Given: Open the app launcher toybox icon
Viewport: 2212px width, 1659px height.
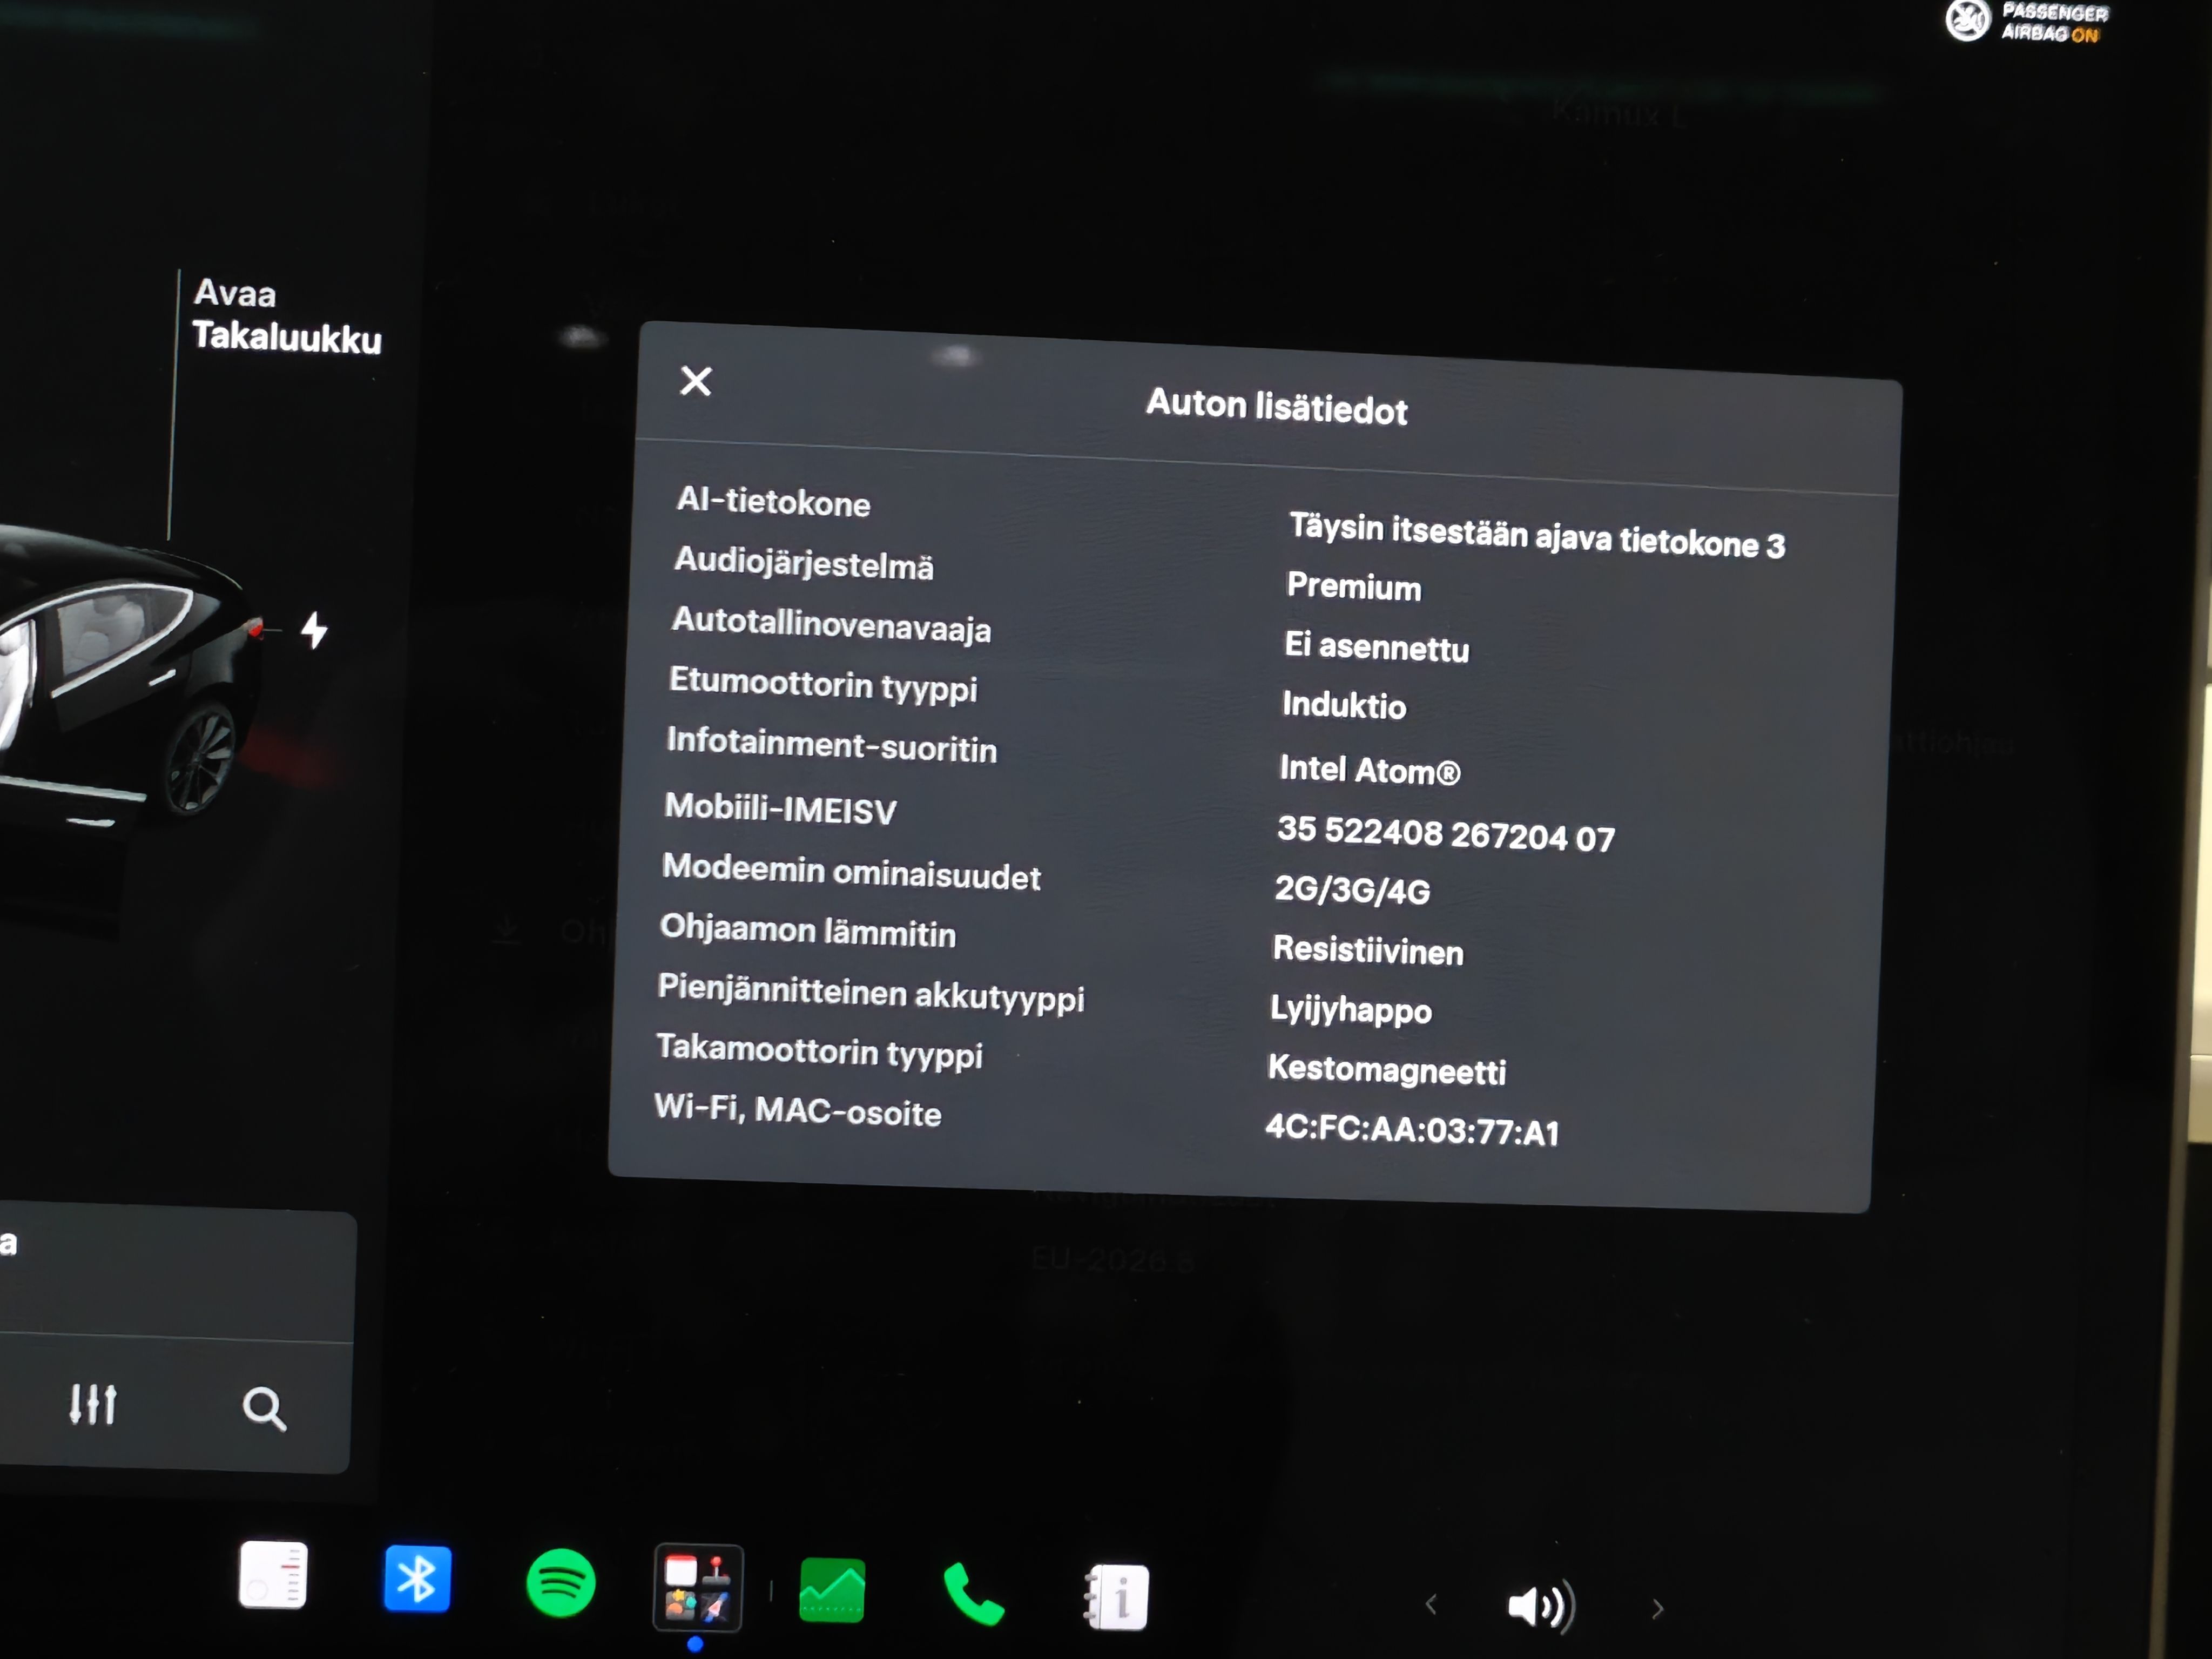Looking at the screenshot, I should 697,1587.
